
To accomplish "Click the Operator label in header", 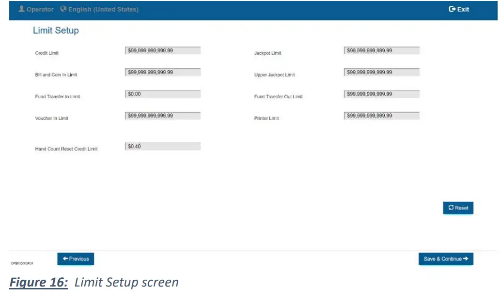I will pyautogui.click(x=40, y=9).
